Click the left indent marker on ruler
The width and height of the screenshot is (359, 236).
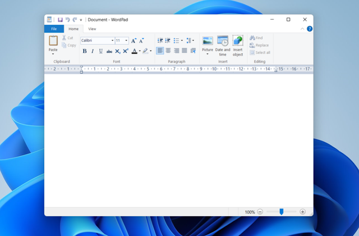point(81,70)
